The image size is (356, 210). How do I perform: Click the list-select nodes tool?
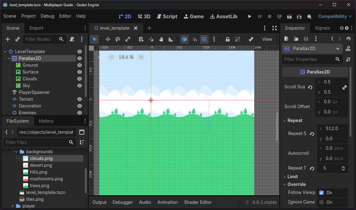point(141,39)
